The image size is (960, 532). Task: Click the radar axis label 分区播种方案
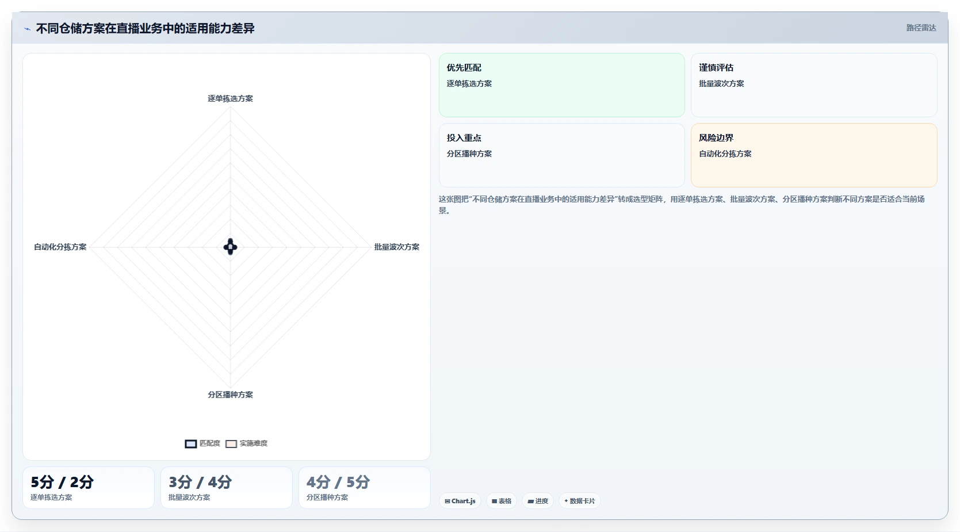(230, 395)
